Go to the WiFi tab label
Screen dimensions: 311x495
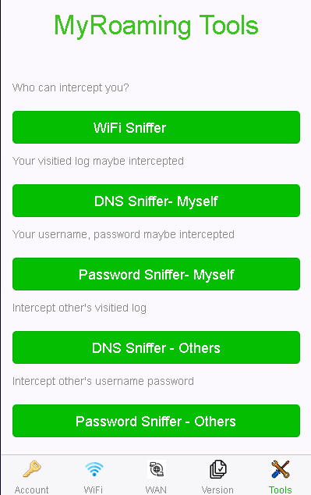pyautogui.click(x=94, y=490)
